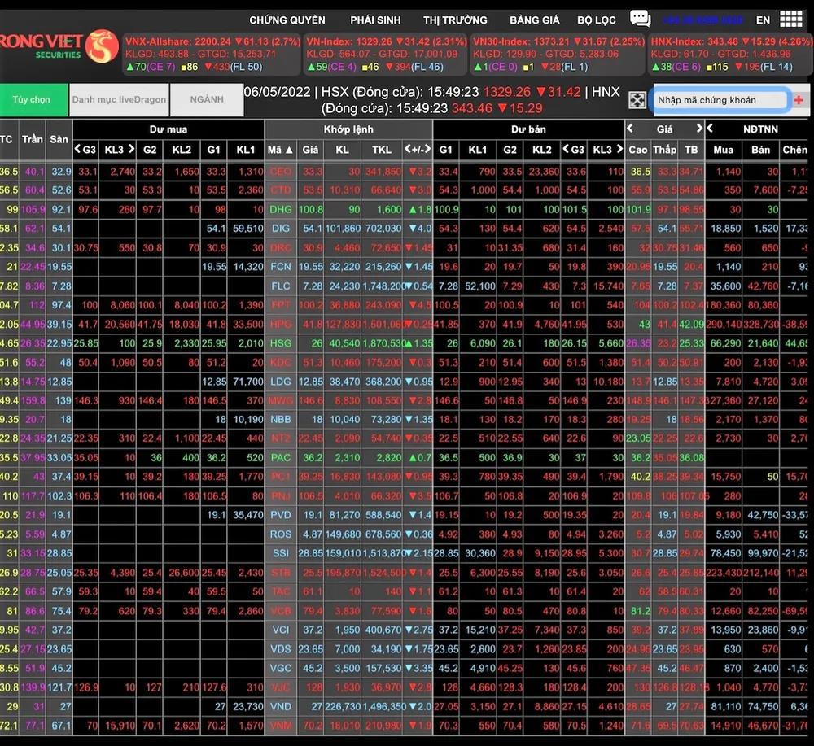Click the right arrow beside Giá header
Screen dimensions: 814x746
coord(698,129)
